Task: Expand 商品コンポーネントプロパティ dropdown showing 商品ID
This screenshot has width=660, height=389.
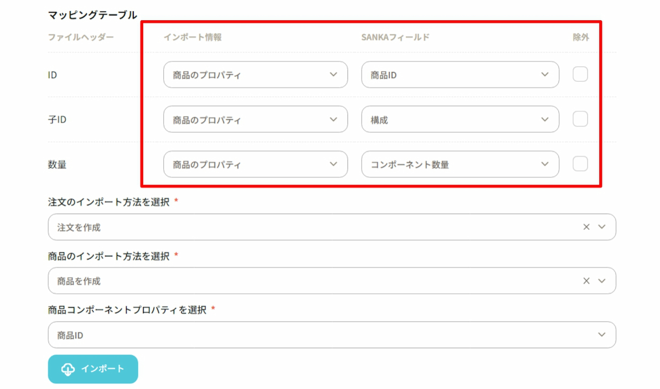Action: [x=332, y=335]
